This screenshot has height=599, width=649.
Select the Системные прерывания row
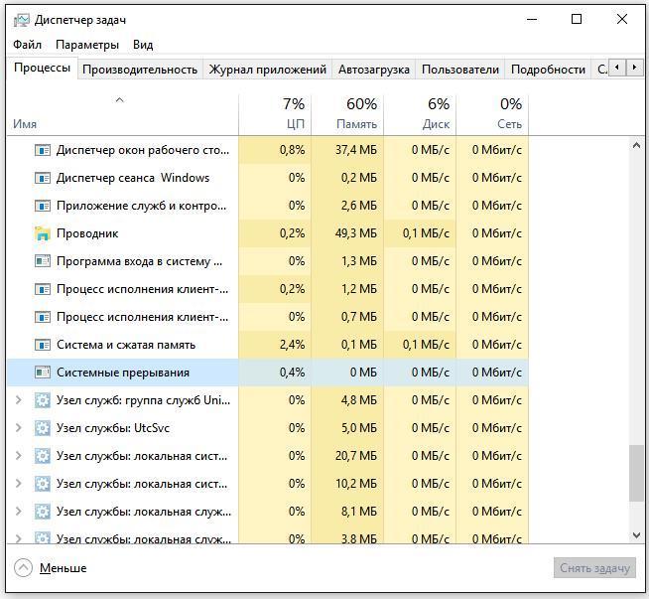coord(267,373)
